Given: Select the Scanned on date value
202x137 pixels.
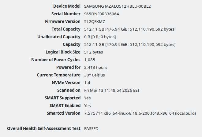Looking at the screenshot, I should pos(112,90).
